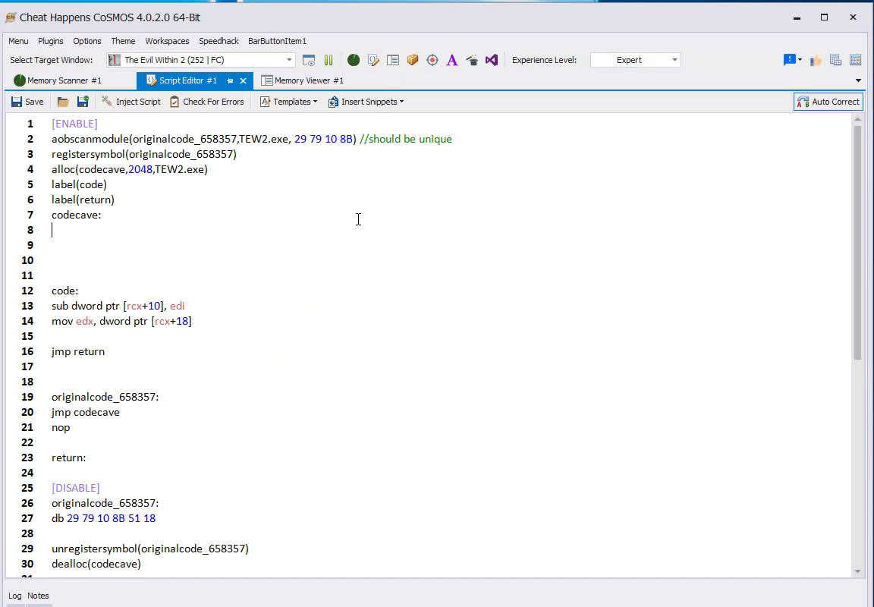
Task: Click the 'nop' line
Action: tap(61, 427)
